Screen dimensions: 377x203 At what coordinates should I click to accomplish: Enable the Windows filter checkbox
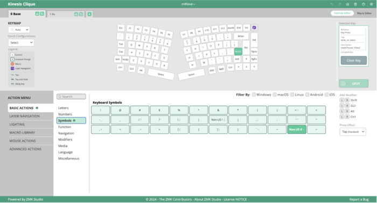click(x=254, y=95)
